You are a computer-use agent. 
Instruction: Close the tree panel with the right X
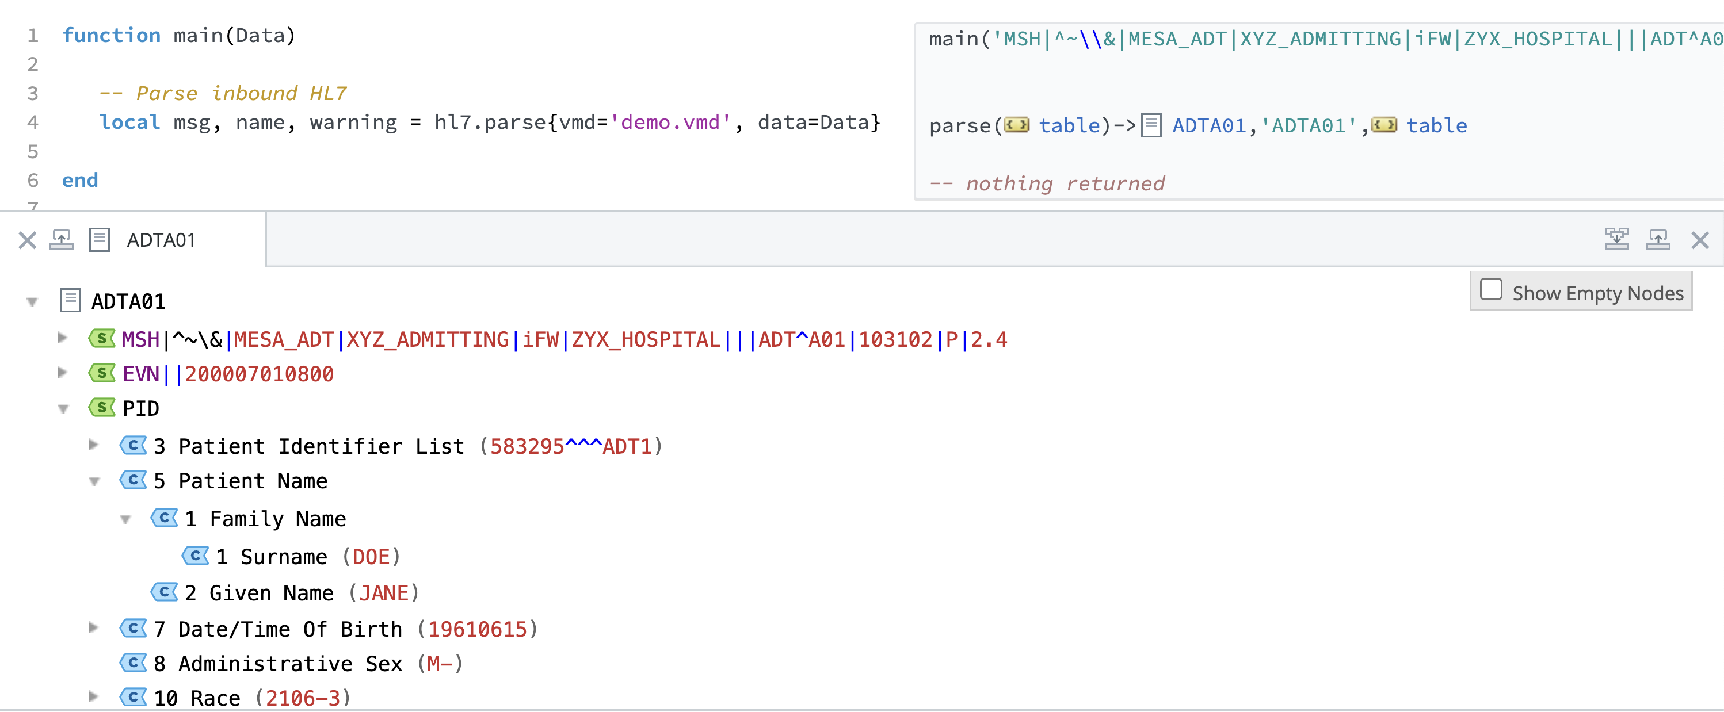point(1700,240)
